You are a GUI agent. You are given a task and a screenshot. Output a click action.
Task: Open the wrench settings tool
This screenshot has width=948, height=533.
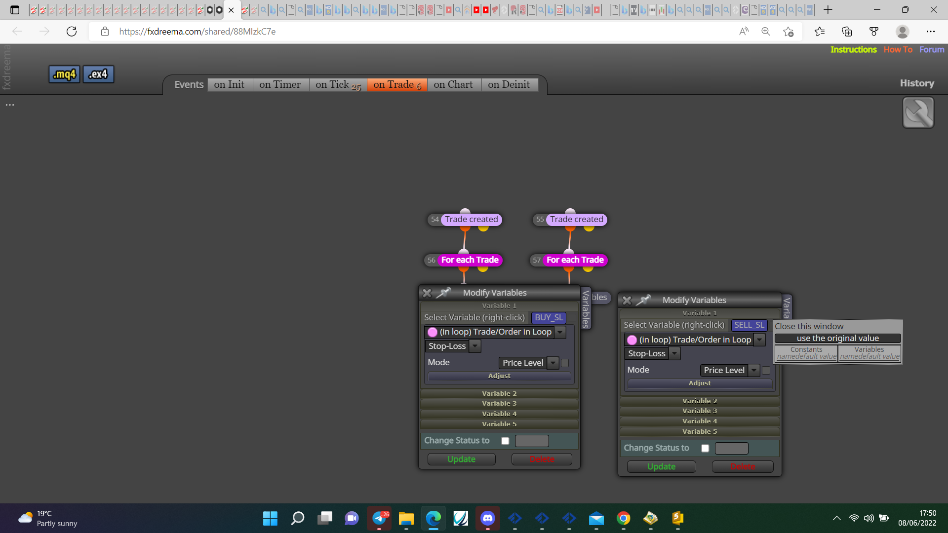point(918,113)
